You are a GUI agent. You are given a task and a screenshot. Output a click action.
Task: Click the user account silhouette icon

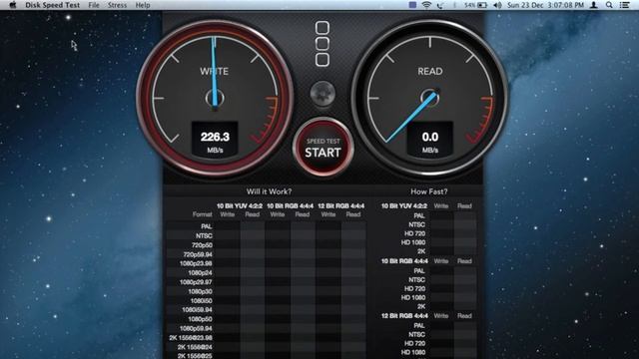594,5
